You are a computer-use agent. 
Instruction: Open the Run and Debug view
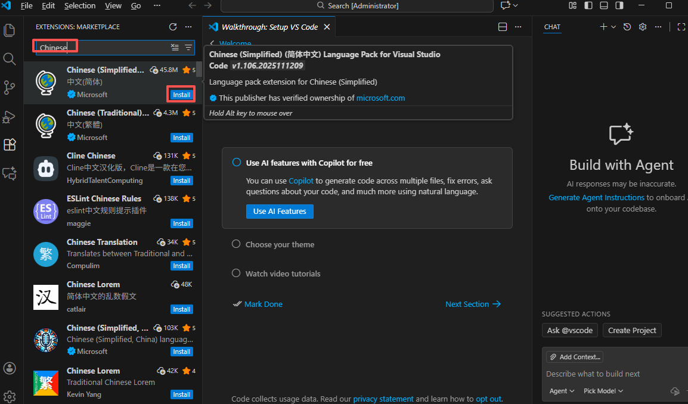(x=9, y=116)
